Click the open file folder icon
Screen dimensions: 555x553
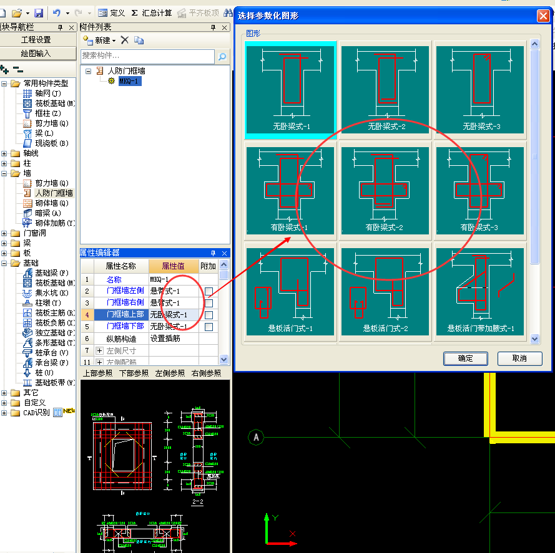pyautogui.click(x=17, y=13)
